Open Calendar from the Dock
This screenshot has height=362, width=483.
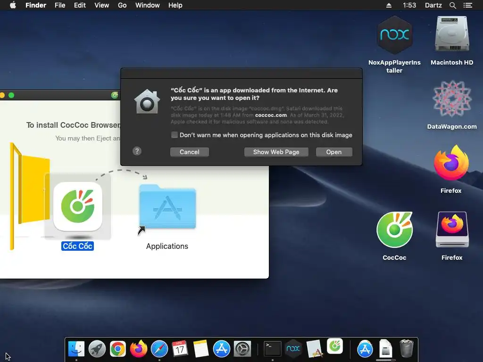[x=180, y=349]
